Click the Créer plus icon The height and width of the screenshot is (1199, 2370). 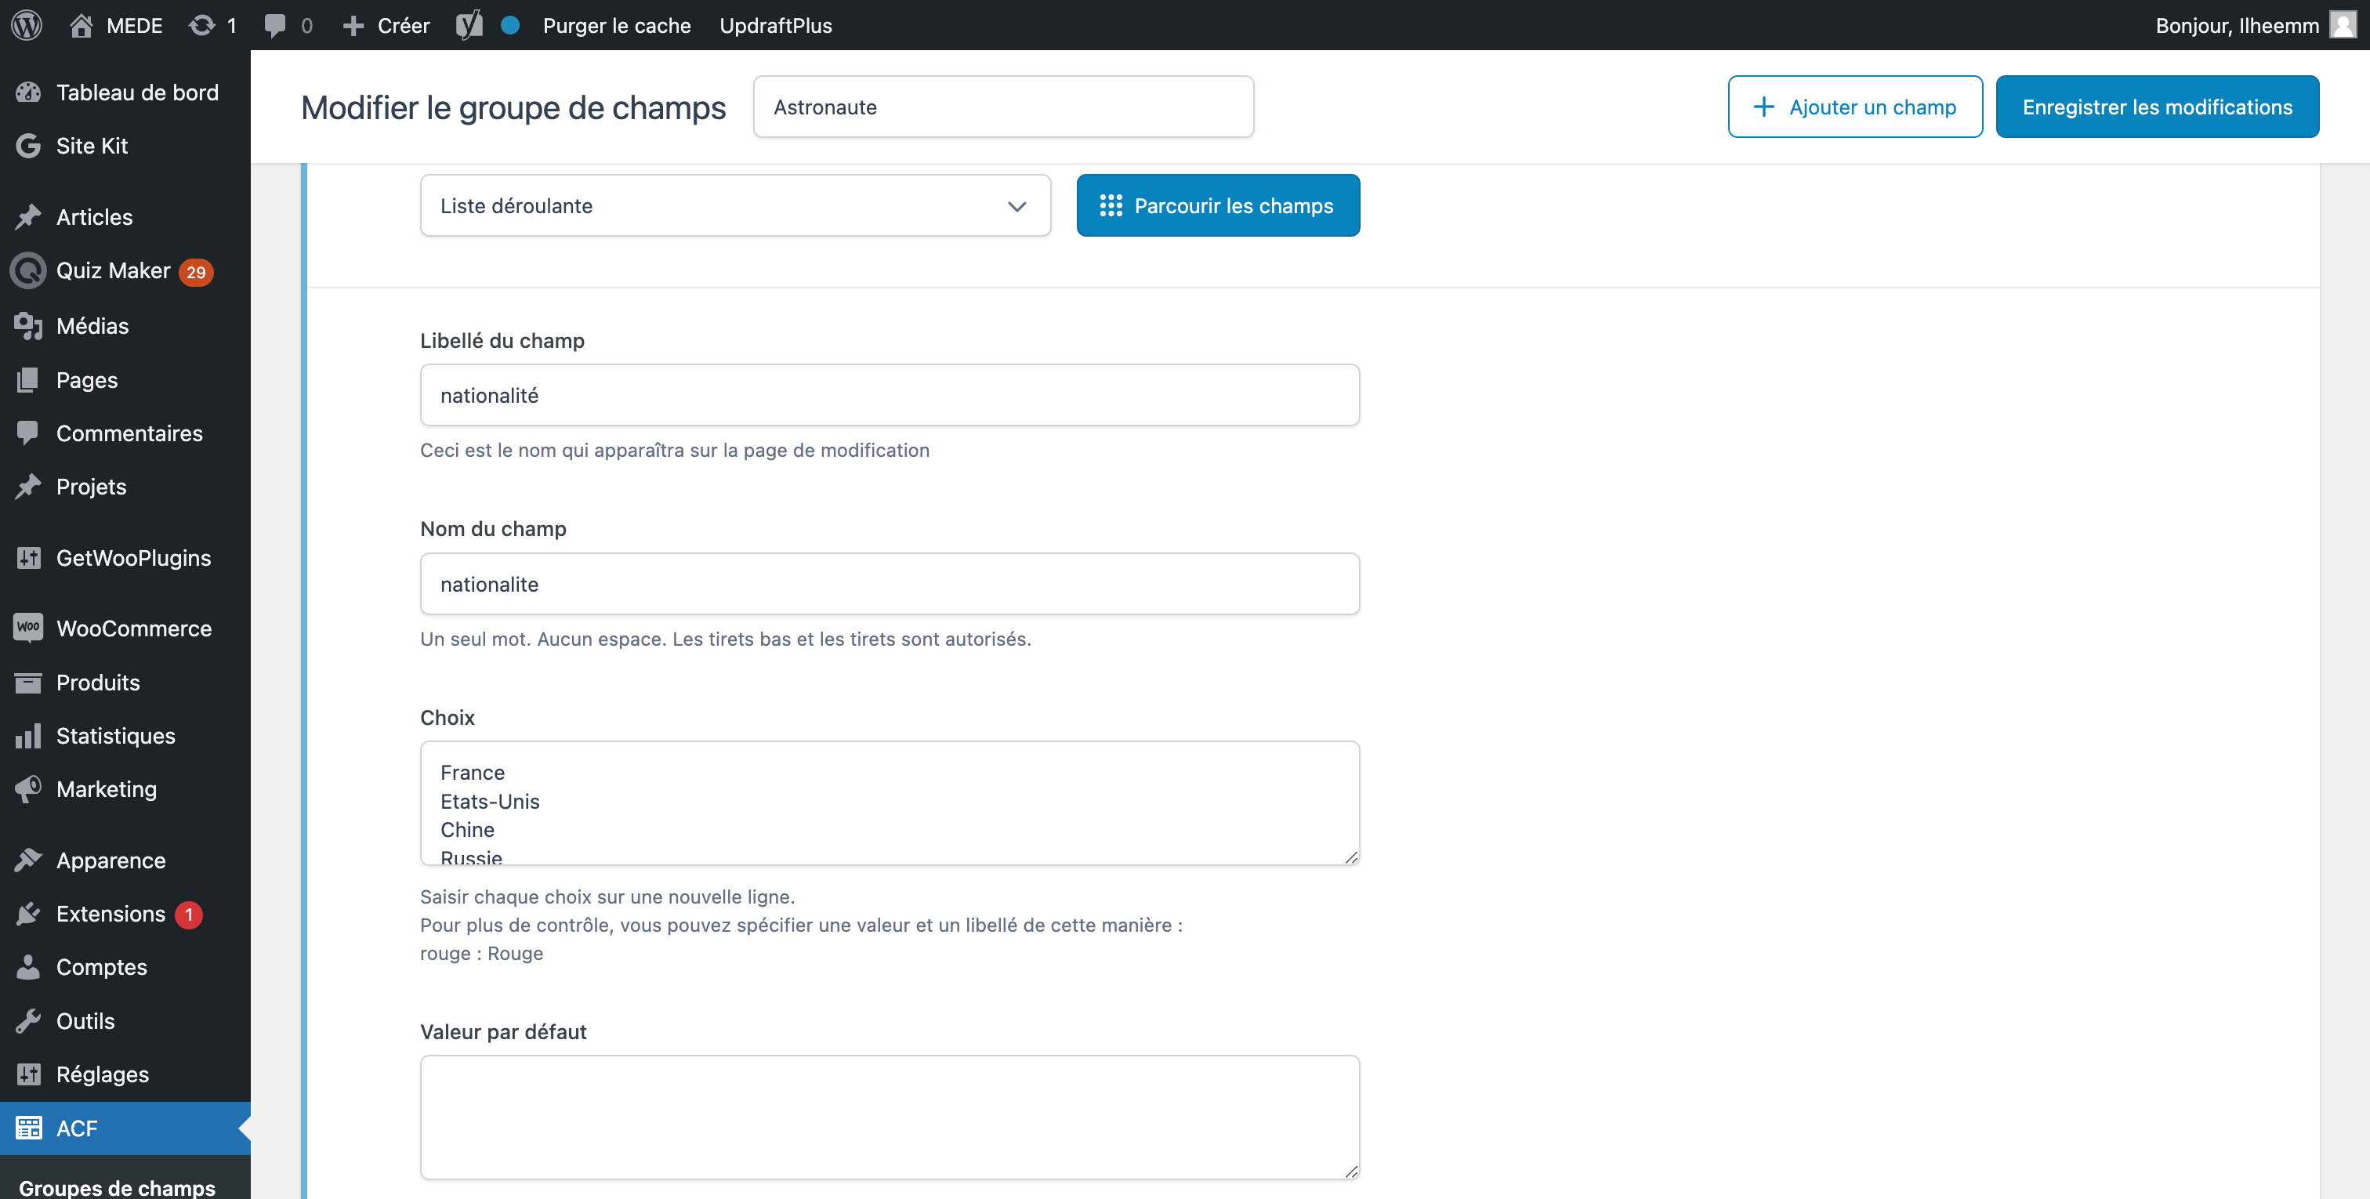(x=353, y=26)
